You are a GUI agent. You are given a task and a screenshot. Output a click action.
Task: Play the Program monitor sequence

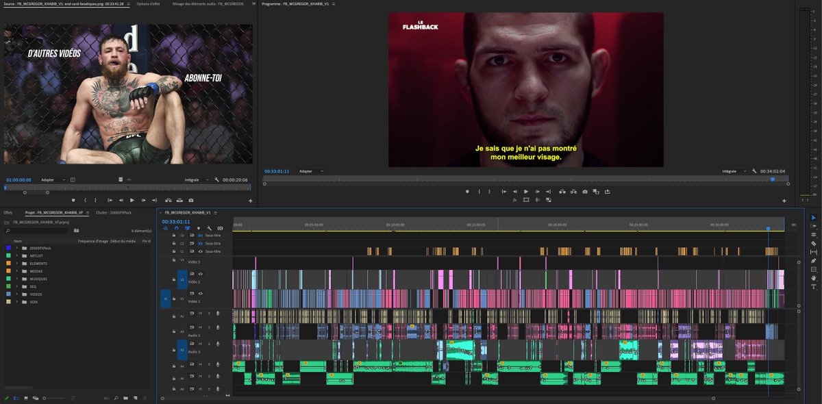526,192
